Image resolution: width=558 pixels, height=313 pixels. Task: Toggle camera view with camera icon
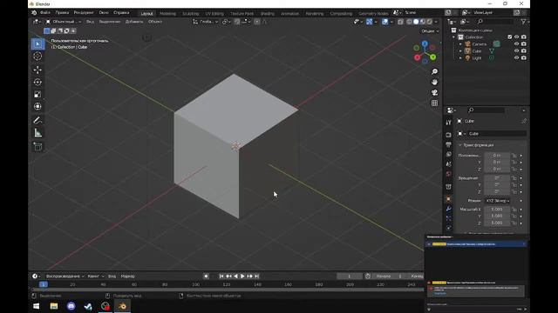(434, 93)
